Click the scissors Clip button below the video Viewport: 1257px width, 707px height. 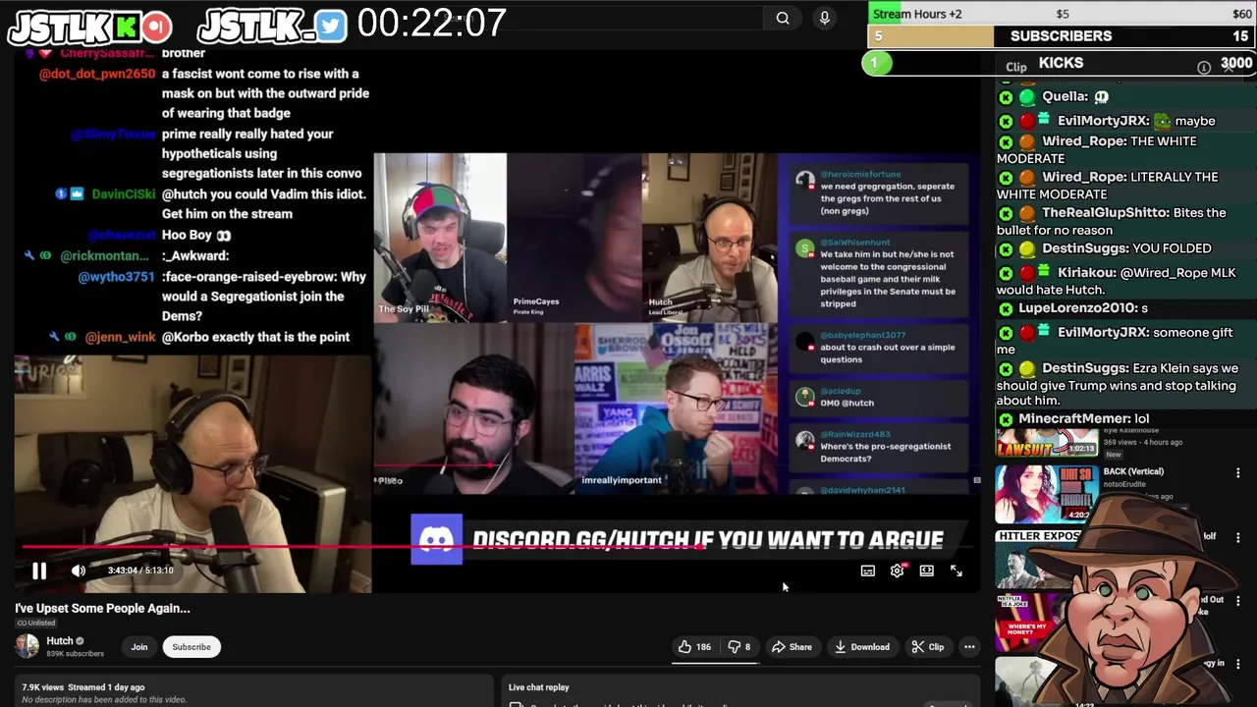click(927, 647)
